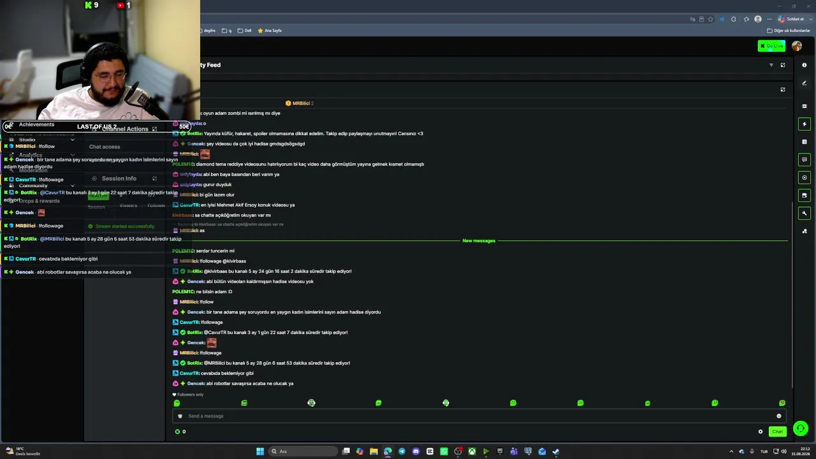Click the pencil edit icon in the right sidebar
The height and width of the screenshot is (459, 816).
click(805, 84)
